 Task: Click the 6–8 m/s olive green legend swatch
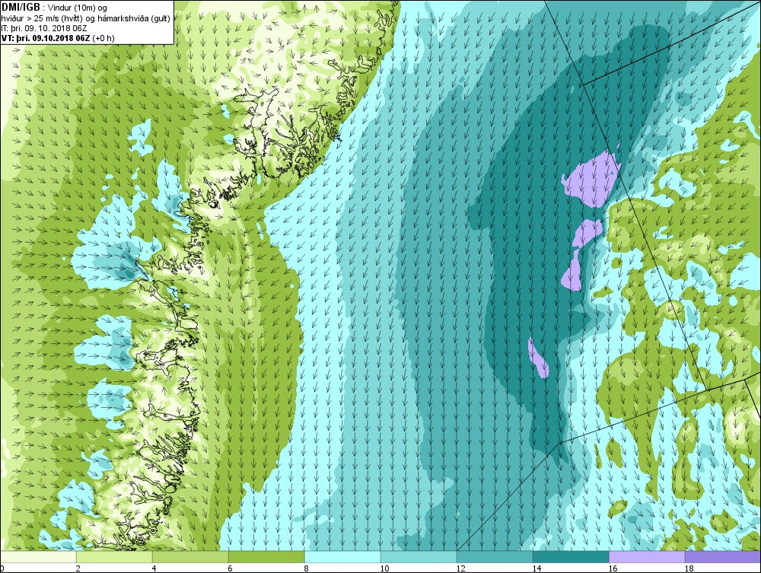(x=266, y=556)
